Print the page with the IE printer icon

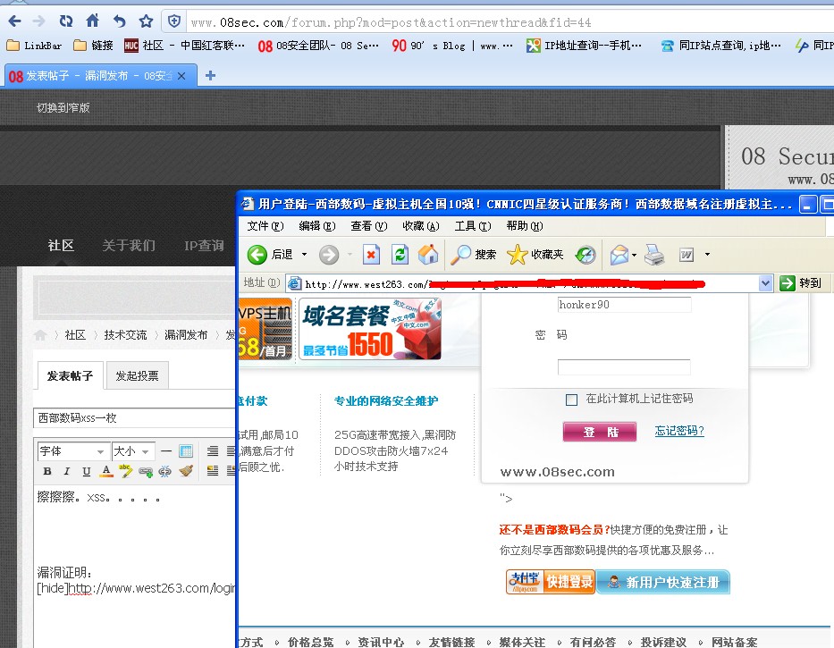tap(654, 255)
